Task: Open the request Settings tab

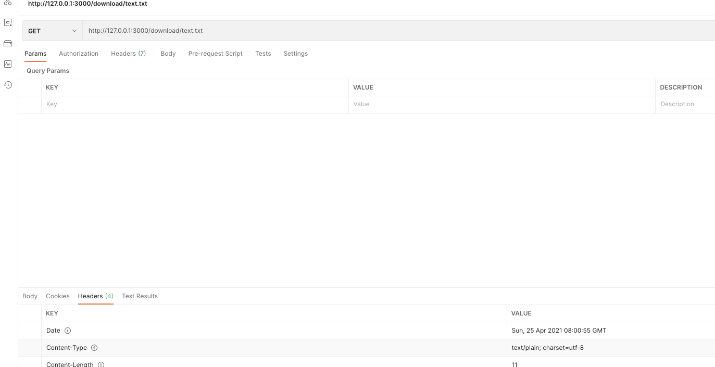Action: point(295,53)
